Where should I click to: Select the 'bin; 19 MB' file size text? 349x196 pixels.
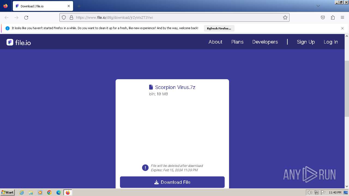(x=158, y=94)
